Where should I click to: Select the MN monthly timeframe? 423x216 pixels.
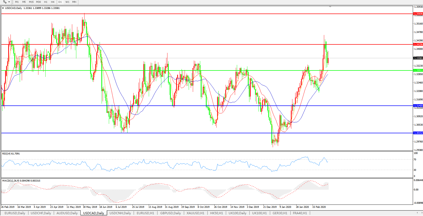(x=74, y=2)
